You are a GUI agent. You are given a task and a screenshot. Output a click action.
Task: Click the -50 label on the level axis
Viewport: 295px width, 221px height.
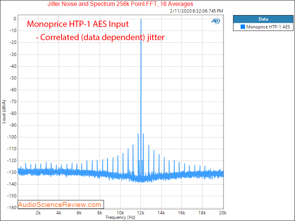point(13,78)
